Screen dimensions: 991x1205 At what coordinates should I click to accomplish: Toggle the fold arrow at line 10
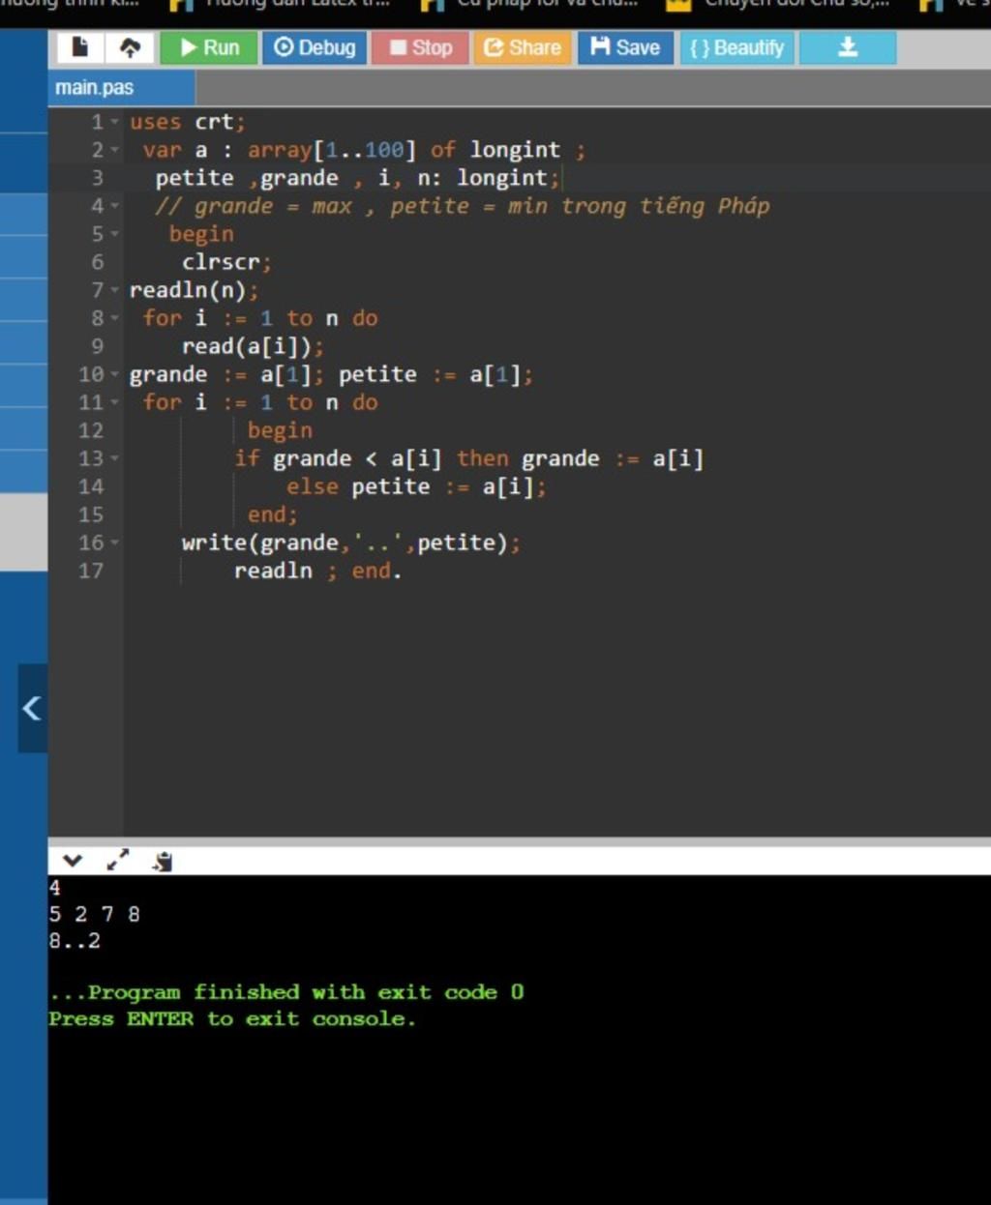[114, 374]
